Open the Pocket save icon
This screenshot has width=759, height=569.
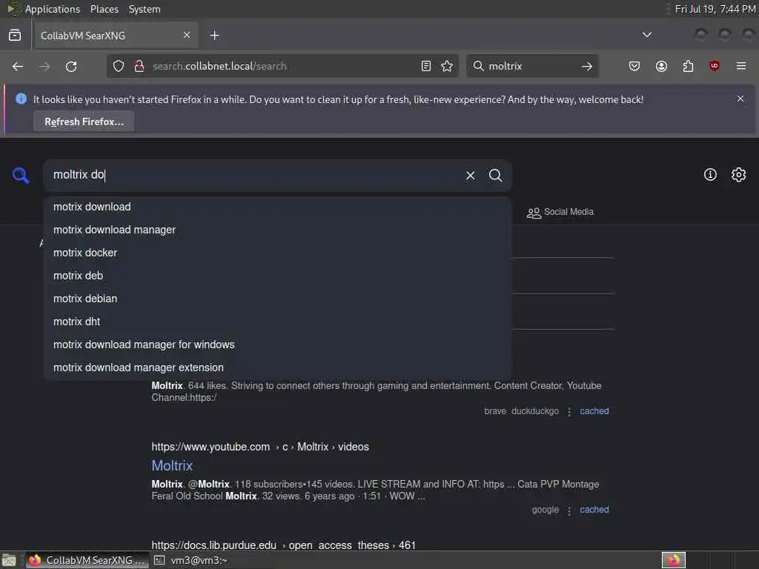click(x=634, y=66)
